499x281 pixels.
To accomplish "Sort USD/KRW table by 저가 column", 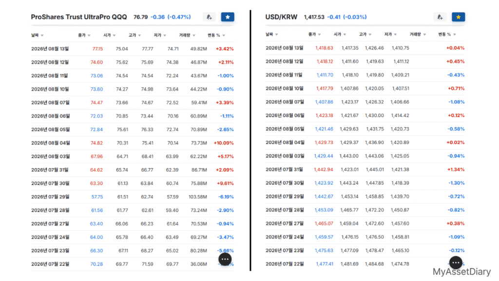I will (x=390, y=35).
